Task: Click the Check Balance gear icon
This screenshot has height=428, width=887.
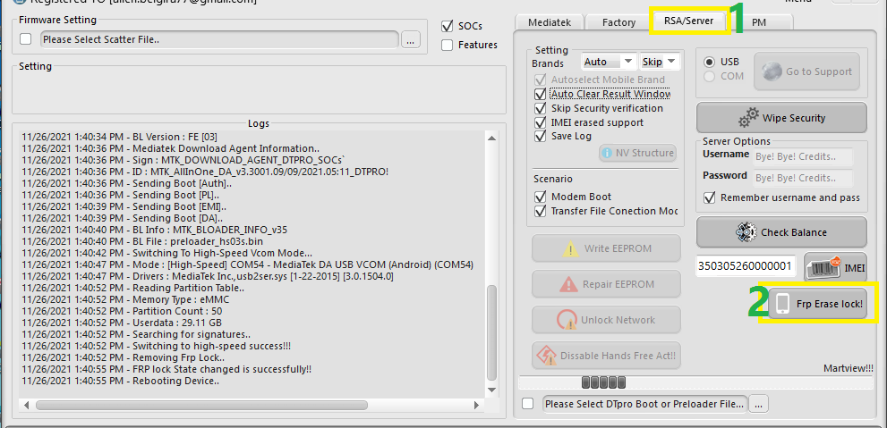Action: (746, 232)
